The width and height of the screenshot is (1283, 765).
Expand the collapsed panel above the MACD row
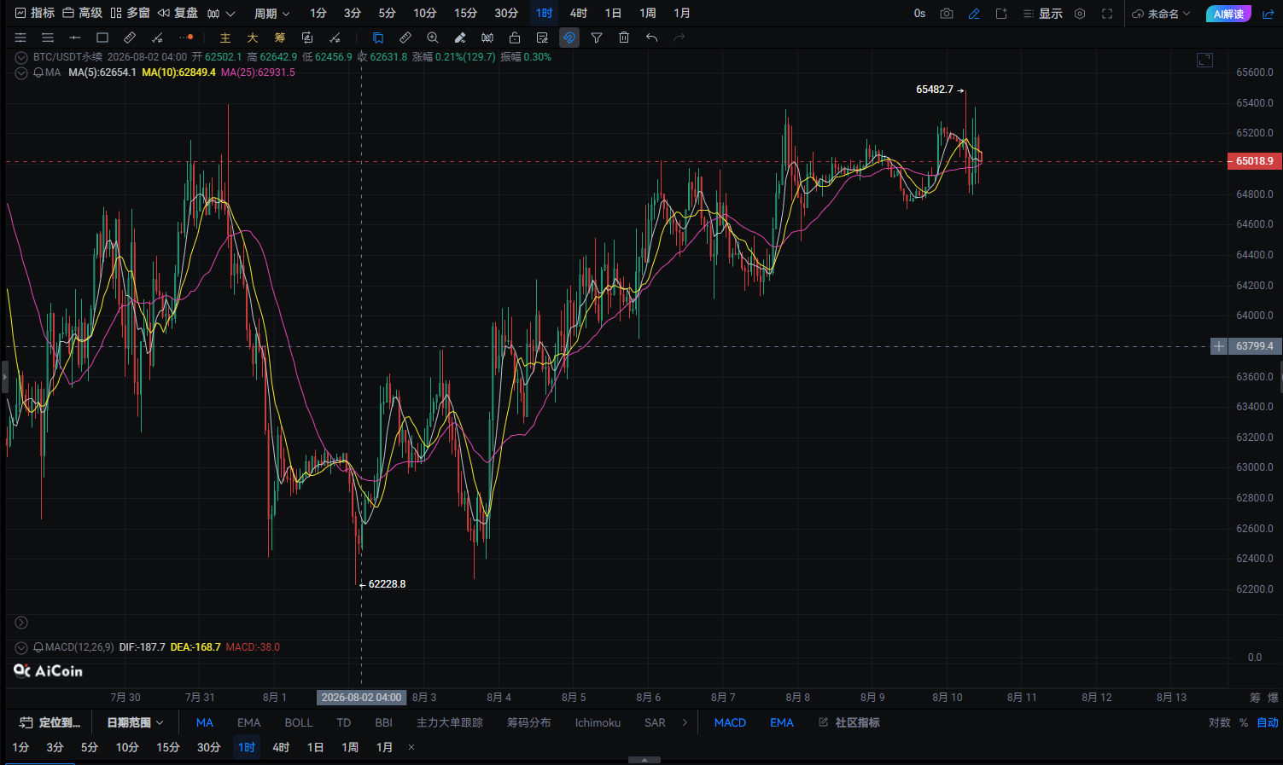tap(21, 623)
